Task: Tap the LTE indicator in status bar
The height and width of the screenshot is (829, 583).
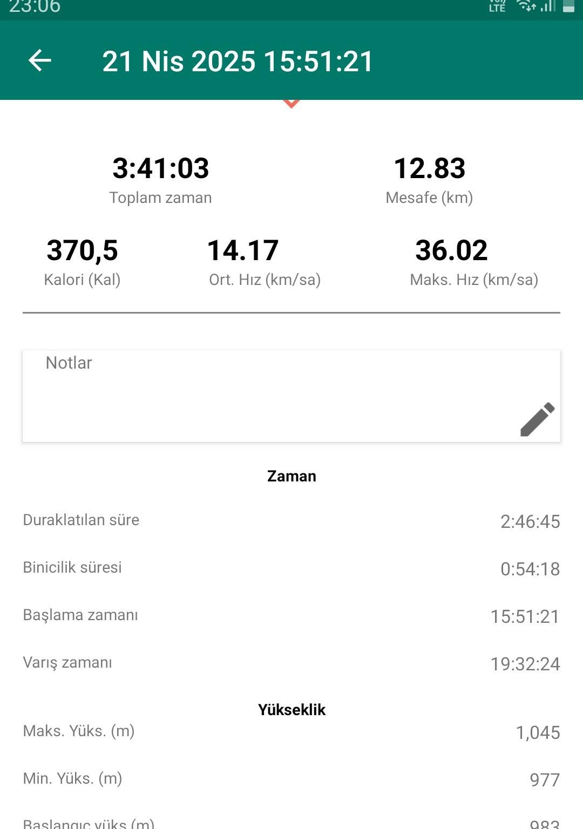Action: click(497, 6)
